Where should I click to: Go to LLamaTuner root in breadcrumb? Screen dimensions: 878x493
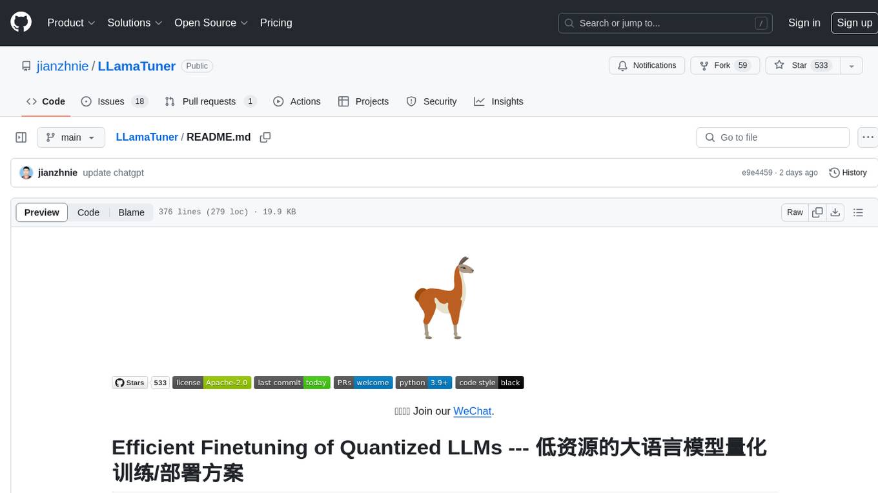pyautogui.click(x=147, y=137)
